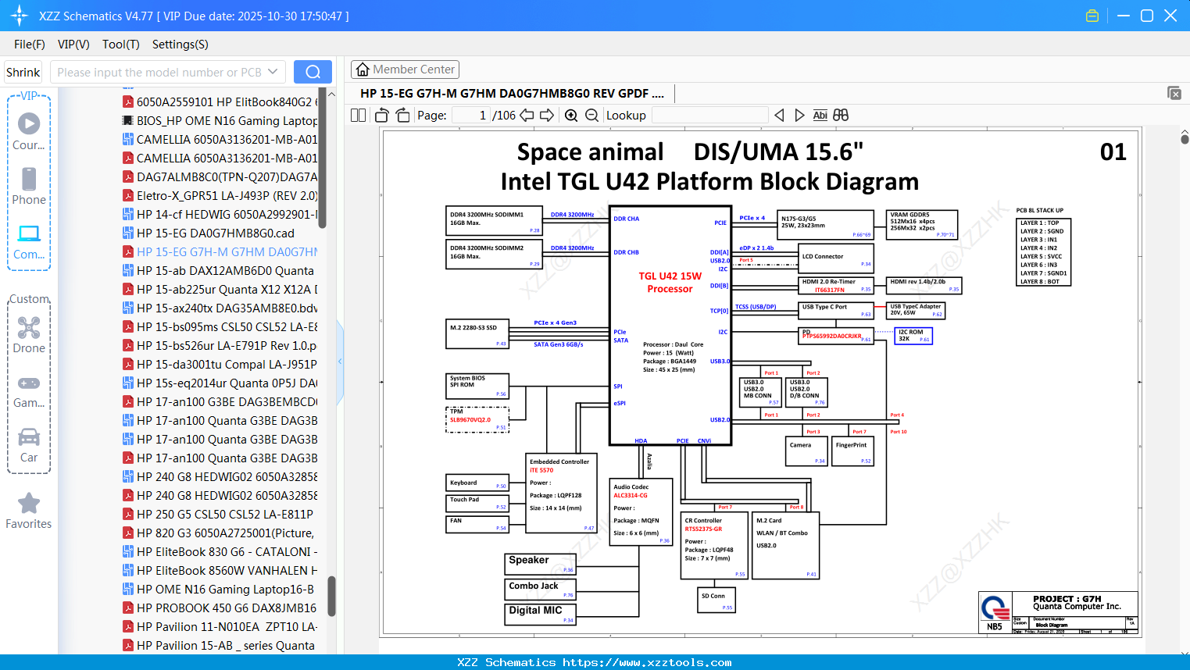Screen dimensions: 1190x670
Task: Open HP 820 G3 6050A2725001 file
Action: (220, 533)
